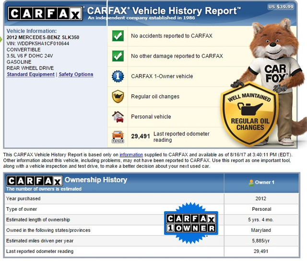Click the 'Maryland' state value

point(261,230)
